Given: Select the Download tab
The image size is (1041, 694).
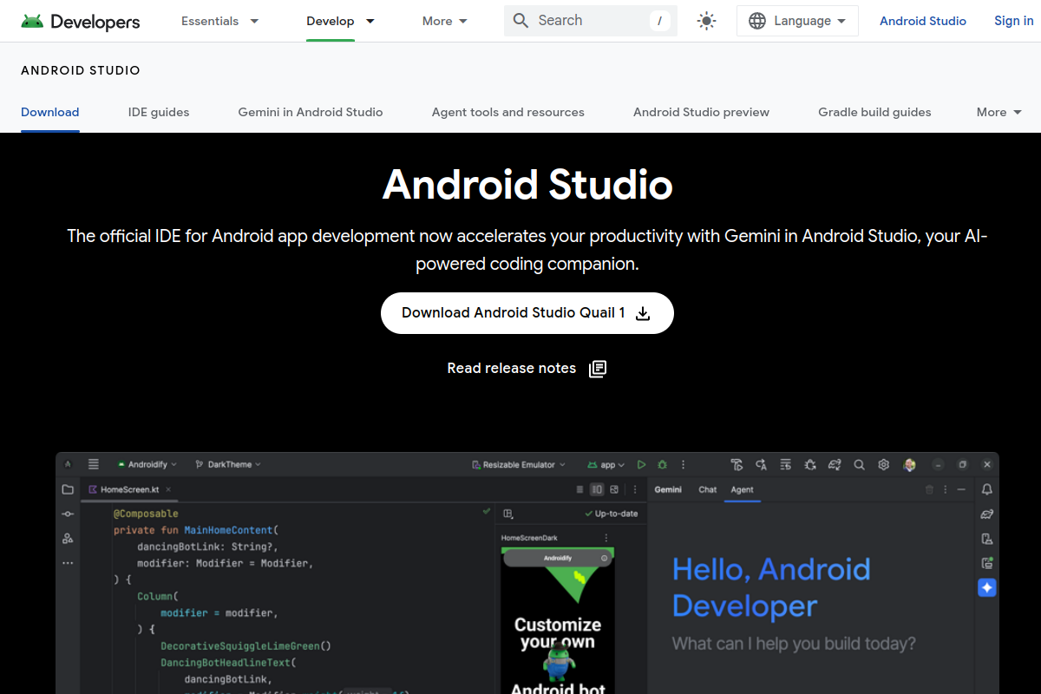Looking at the screenshot, I should coord(50,112).
